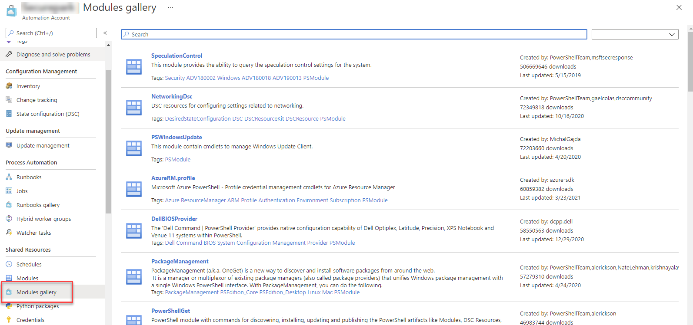Collapse the sidebar with the double-chevron icon
693x325 pixels.
(105, 33)
